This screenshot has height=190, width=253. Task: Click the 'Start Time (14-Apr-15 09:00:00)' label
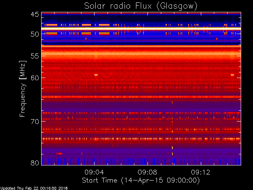[141, 180]
